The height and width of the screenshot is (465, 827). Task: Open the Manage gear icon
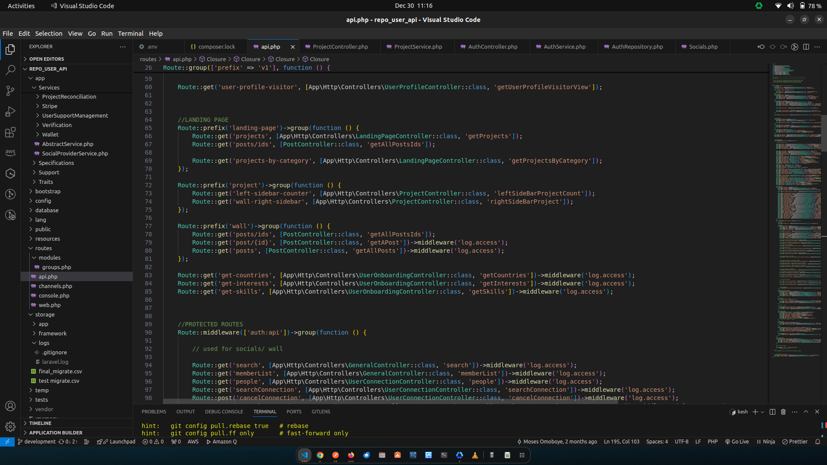pos(10,426)
